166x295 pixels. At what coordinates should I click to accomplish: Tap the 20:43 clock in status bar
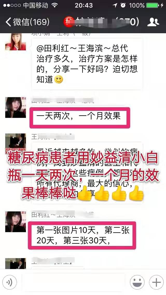tap(84, 5)
